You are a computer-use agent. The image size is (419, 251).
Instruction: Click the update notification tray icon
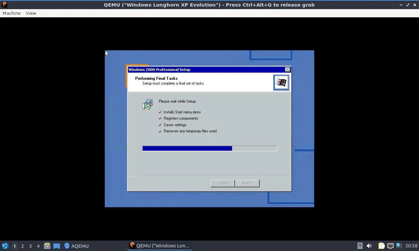click(399, 245)
